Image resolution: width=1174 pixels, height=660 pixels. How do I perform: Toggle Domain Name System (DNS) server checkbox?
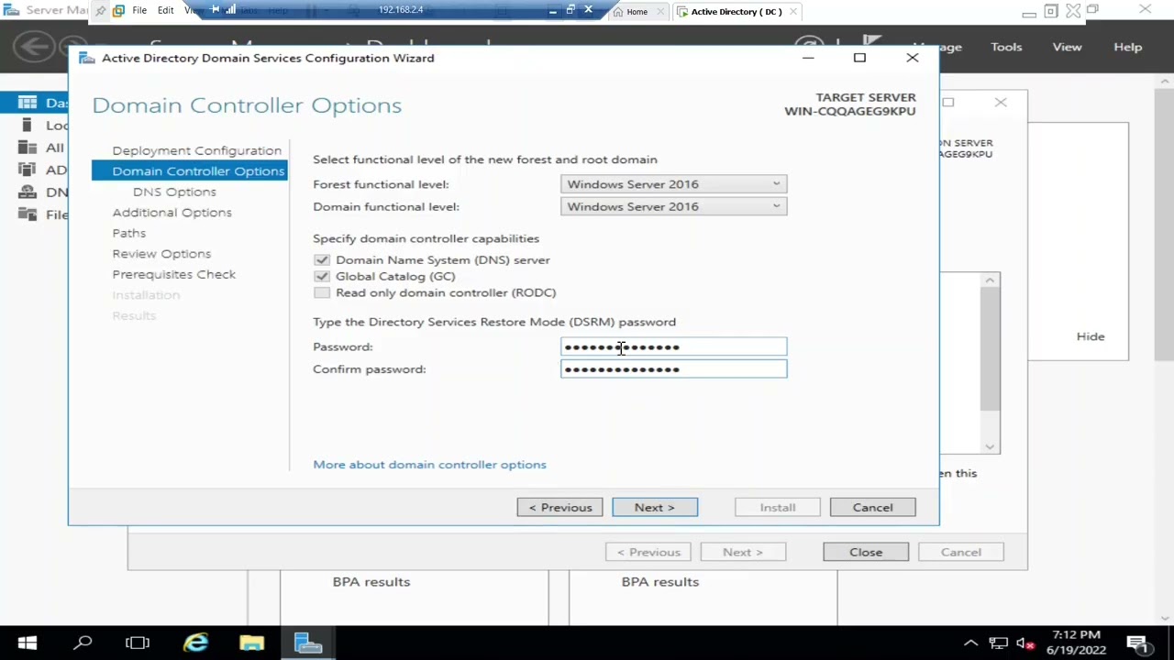[x=321, y=260]
